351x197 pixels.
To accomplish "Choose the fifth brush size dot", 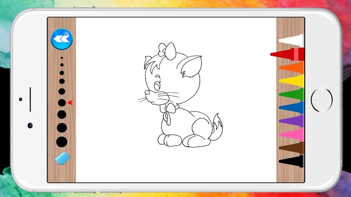I will pos(62,91).
